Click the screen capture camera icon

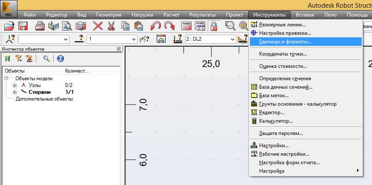click(81, 26)
